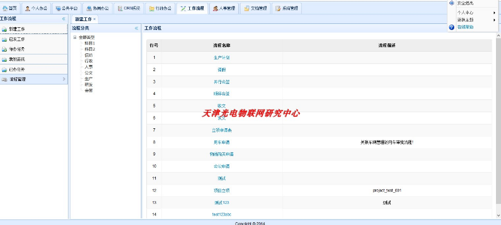This screenshot has width=501, height=225.
Task: Open the 并行会签 workflow link
Action: (222, 82)
